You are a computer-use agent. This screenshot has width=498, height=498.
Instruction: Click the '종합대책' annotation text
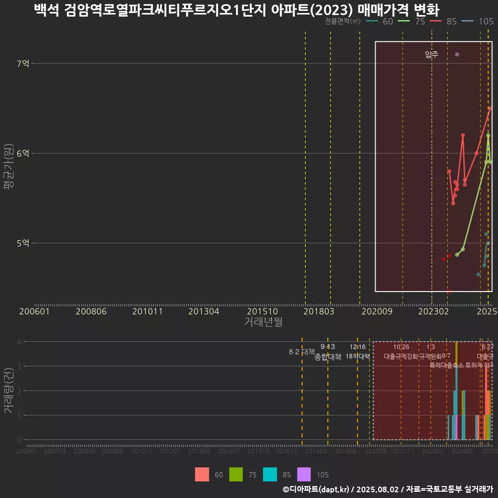point(328,357)
